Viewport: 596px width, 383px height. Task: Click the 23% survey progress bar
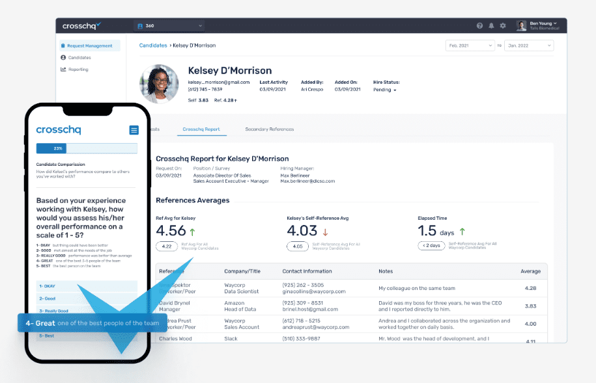click(87, 148)
